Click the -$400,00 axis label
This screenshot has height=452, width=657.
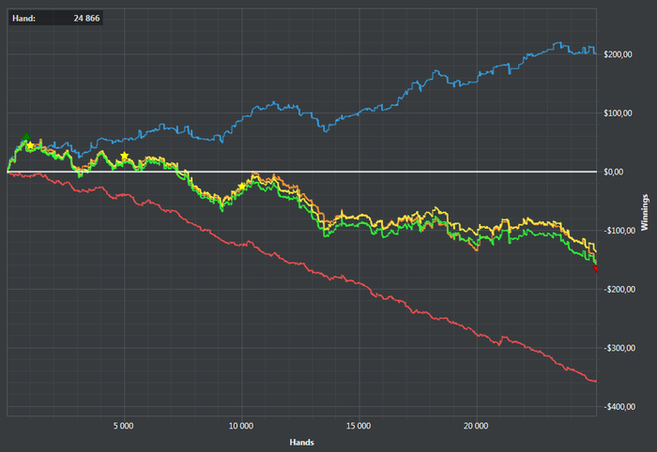(x=619, y=407)
